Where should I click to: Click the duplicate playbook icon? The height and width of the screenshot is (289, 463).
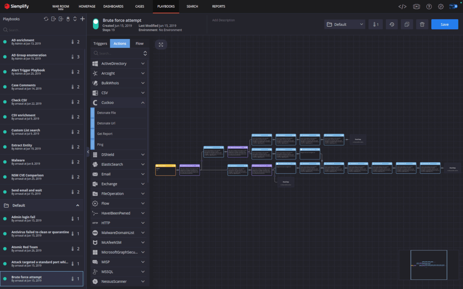[407, 24]
